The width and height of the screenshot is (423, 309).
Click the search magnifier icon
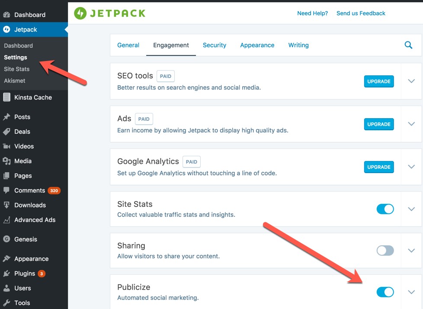(408, 45)
